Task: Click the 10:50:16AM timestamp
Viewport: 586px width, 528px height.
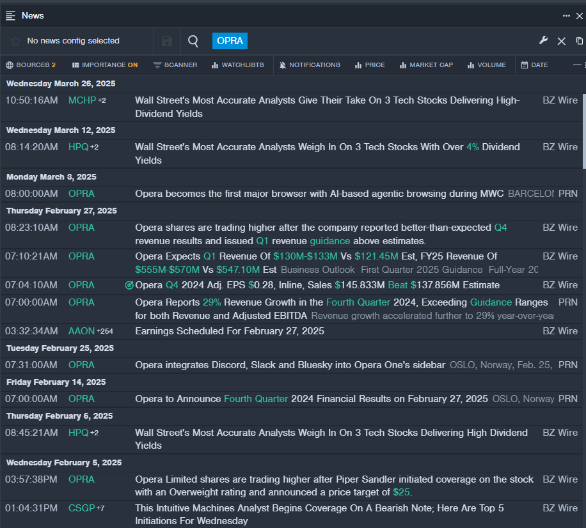Action: click(x=31, y=100)
